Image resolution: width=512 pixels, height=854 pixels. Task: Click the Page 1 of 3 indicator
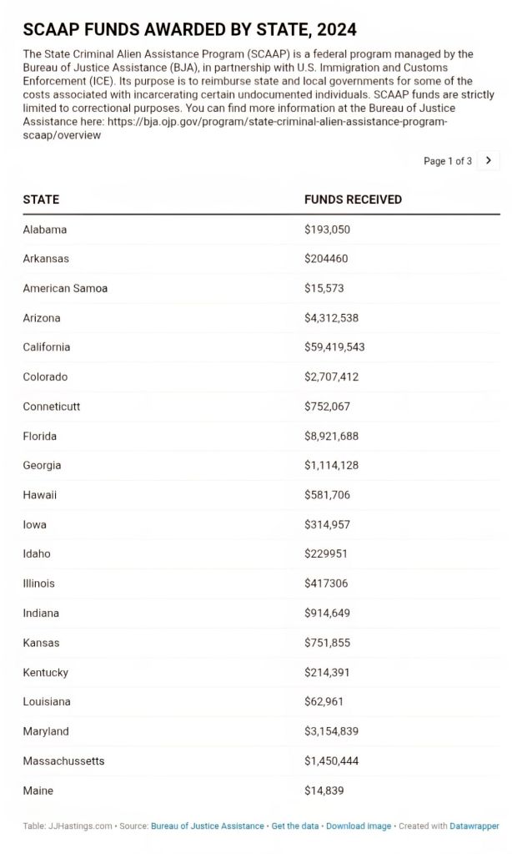click(447, 161)
